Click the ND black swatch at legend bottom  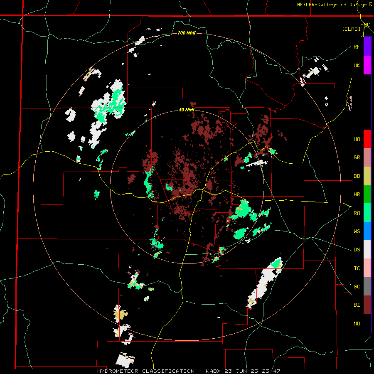[367, 323]
